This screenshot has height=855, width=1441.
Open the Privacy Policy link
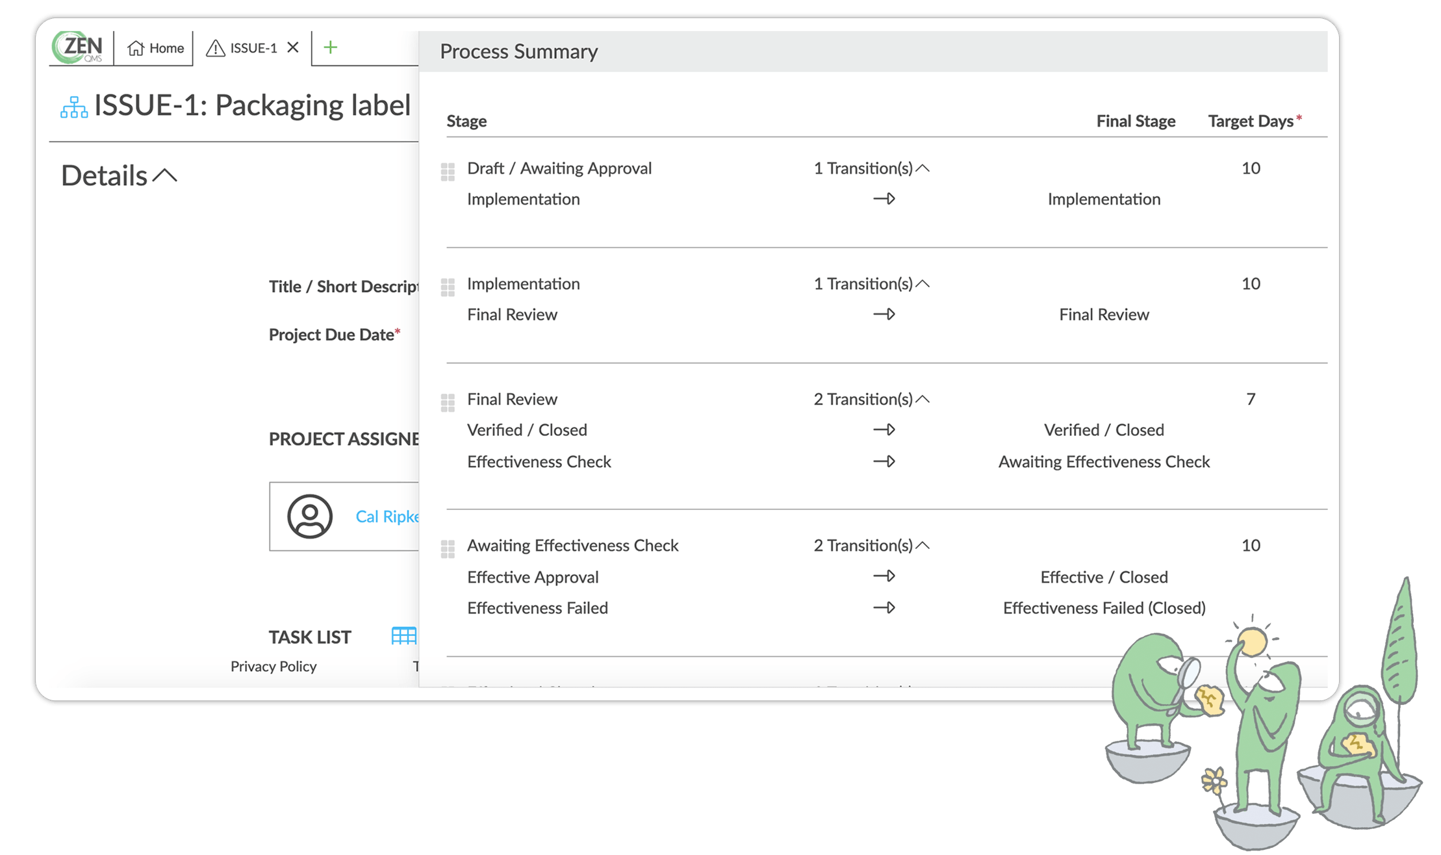pos(274,667)
